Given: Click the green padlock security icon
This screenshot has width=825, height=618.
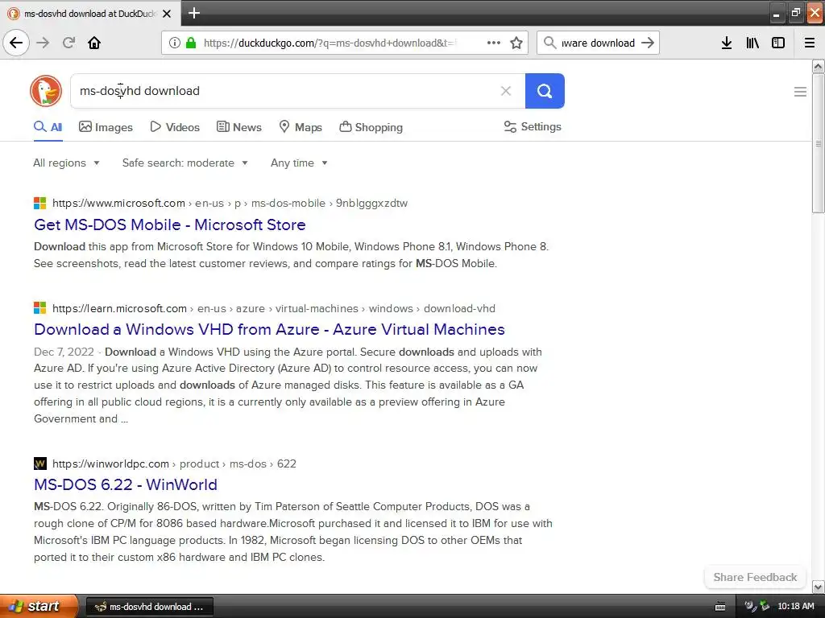Looking at the screenshot, I should coord(191,43).
